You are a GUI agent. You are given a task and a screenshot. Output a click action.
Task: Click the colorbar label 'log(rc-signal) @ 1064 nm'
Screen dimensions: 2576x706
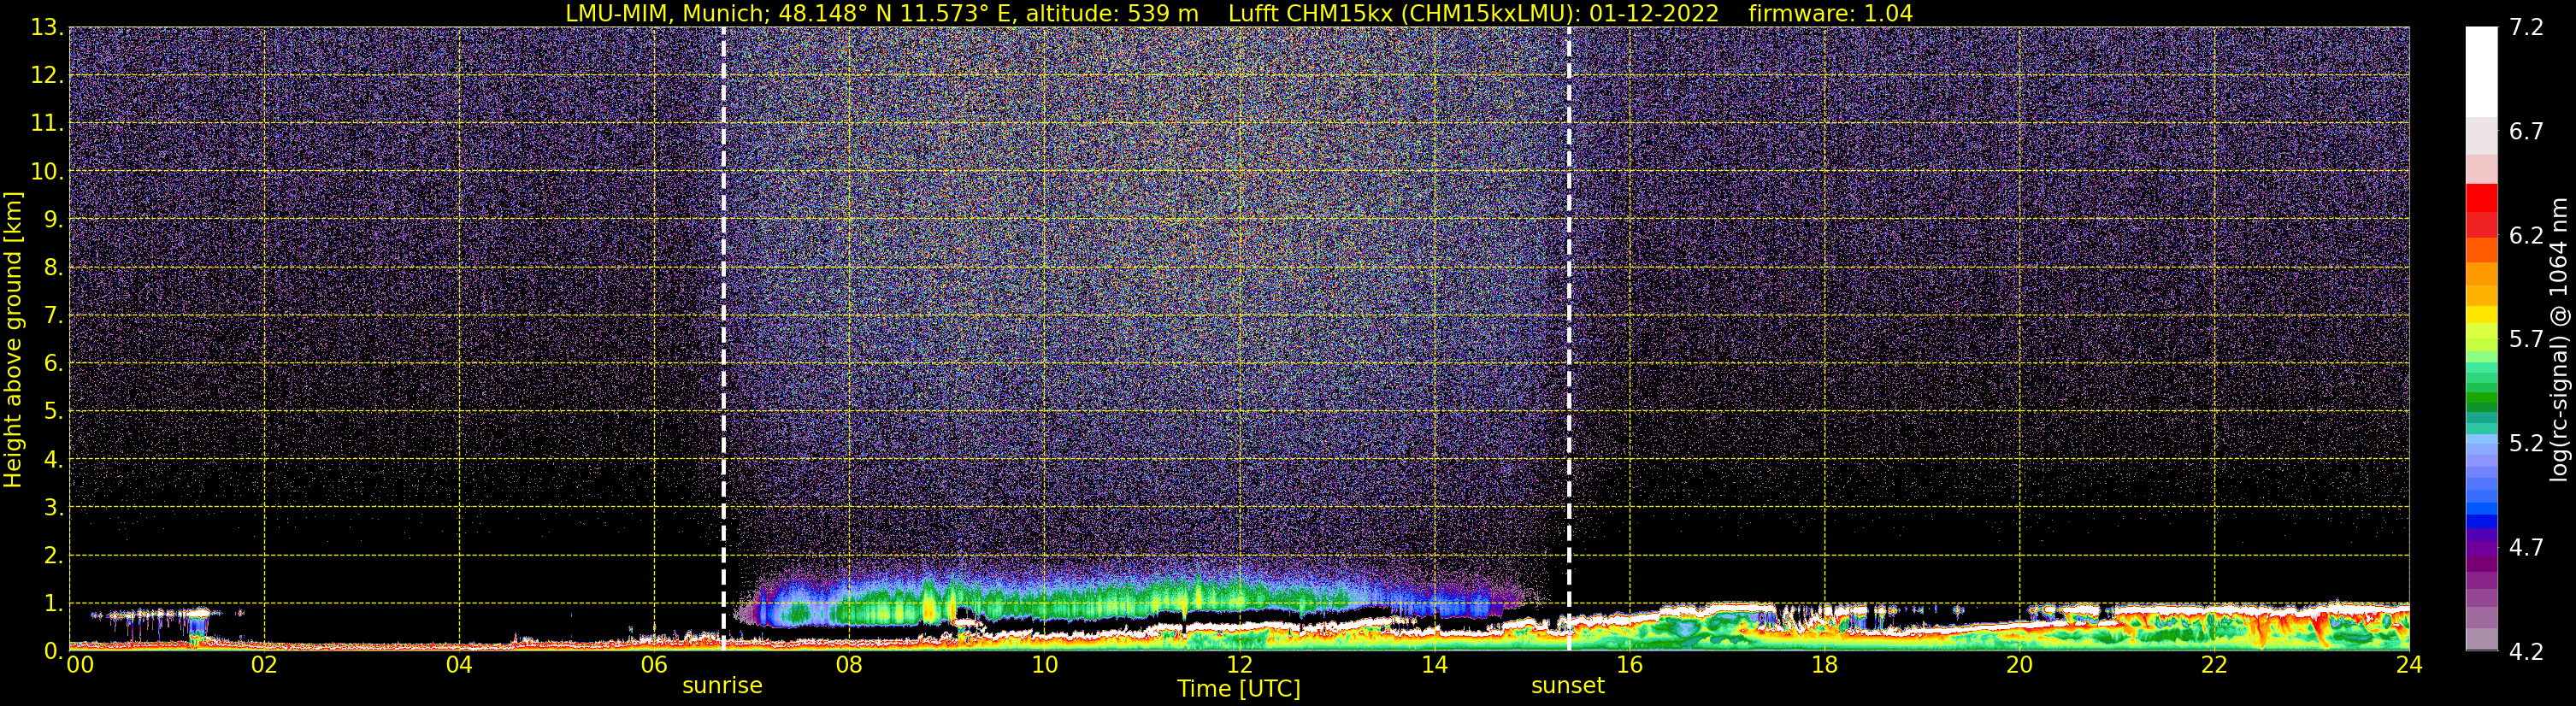(2559, 340)
